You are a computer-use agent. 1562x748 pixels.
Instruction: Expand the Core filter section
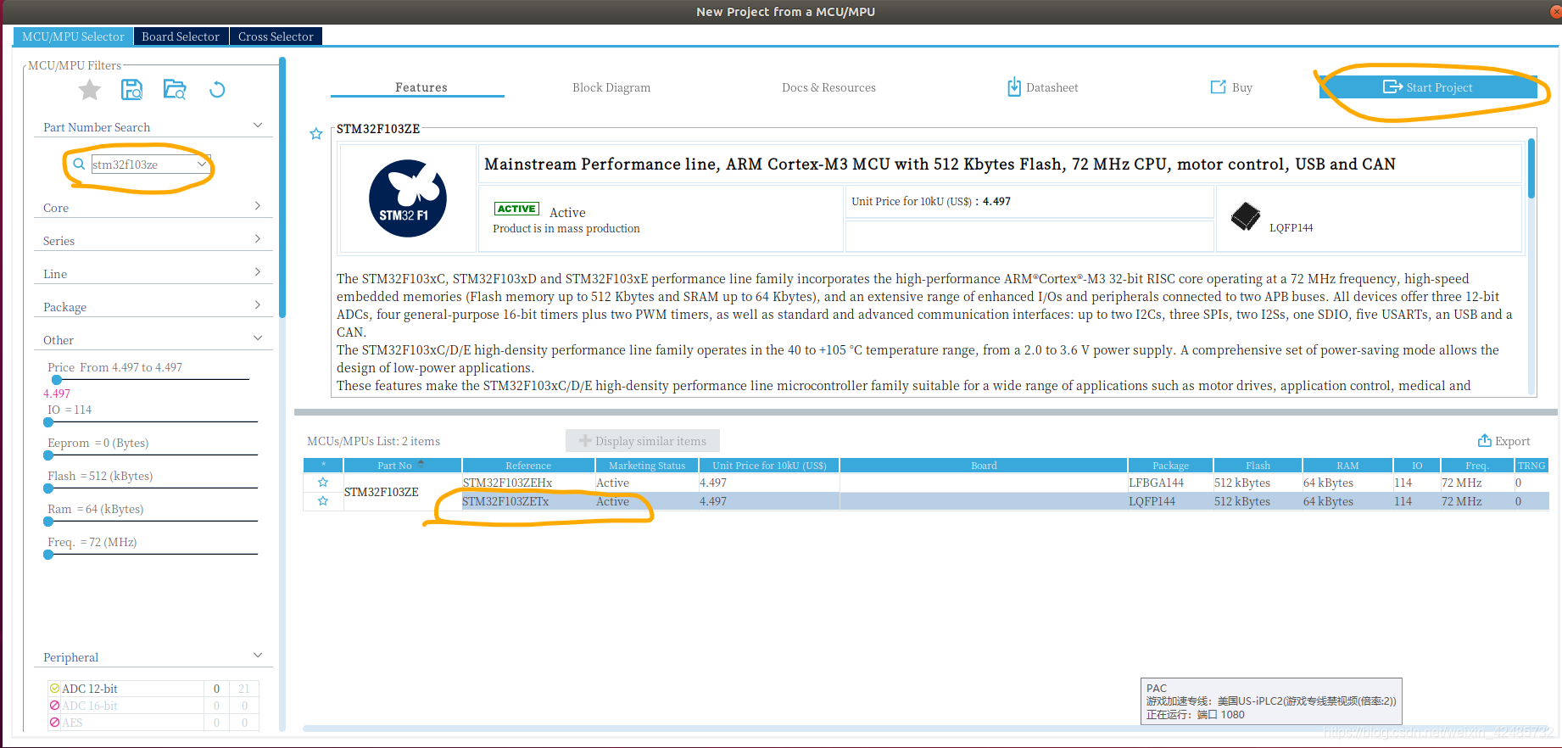258,206
